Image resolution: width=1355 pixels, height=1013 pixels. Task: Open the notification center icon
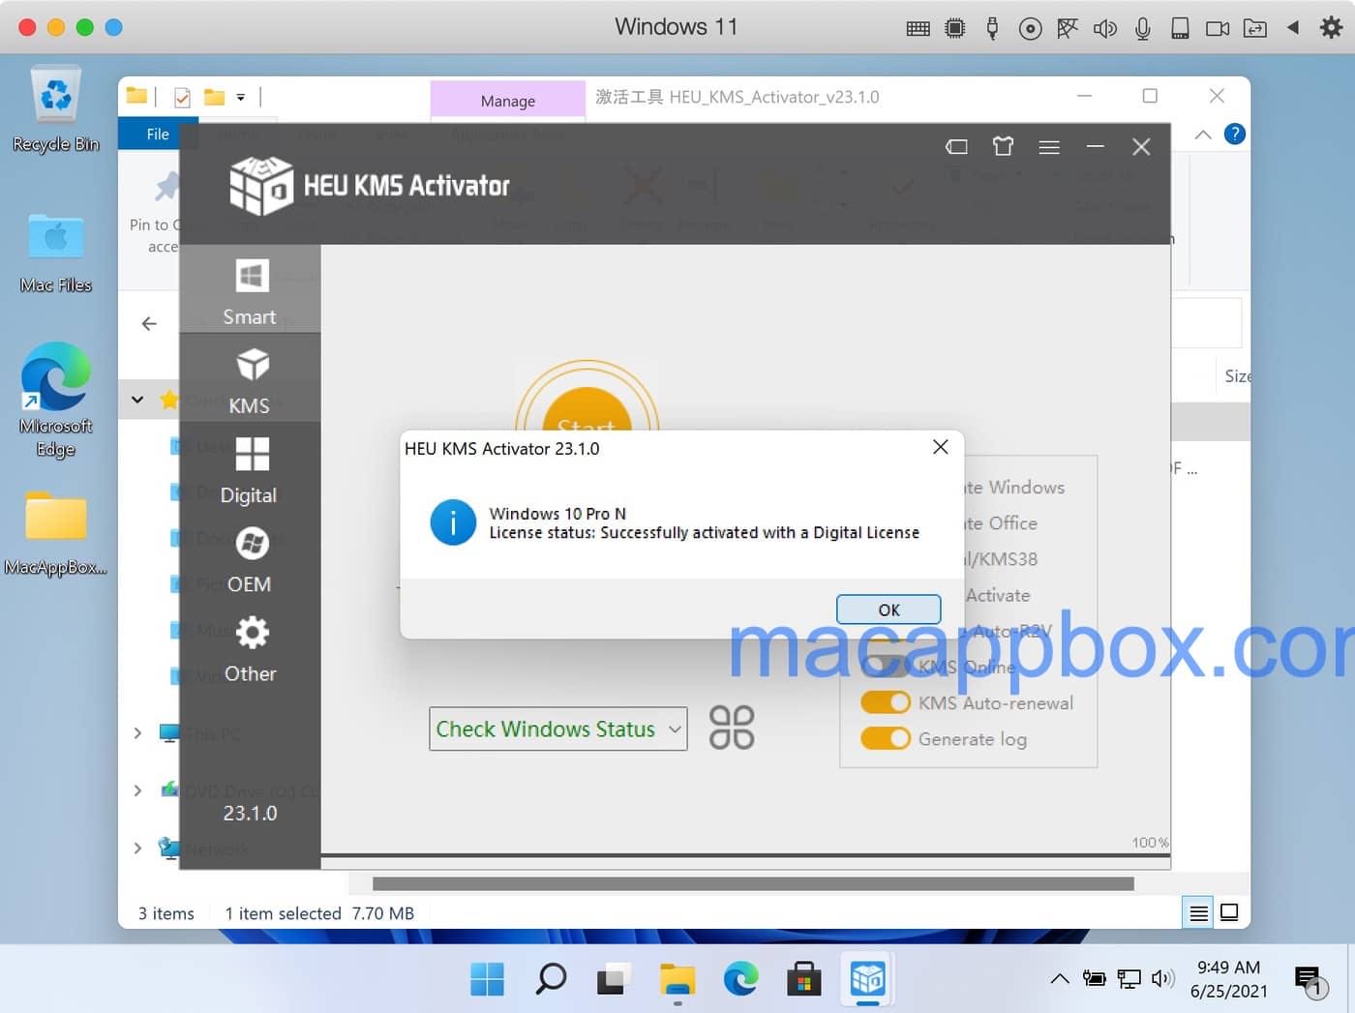tap(1308, 980)
